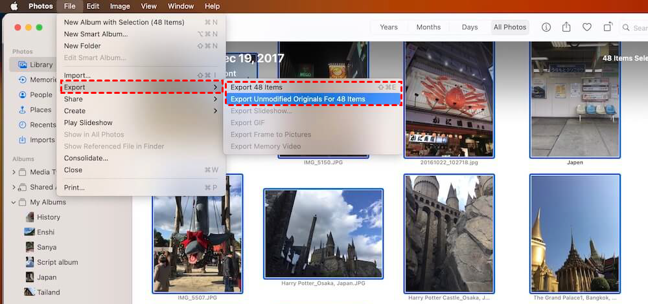Image resolution: width=648 pixels, height=304 pixels.
Task: Open the Photos menu in menu bar
Action: click(x=41, y=6)
